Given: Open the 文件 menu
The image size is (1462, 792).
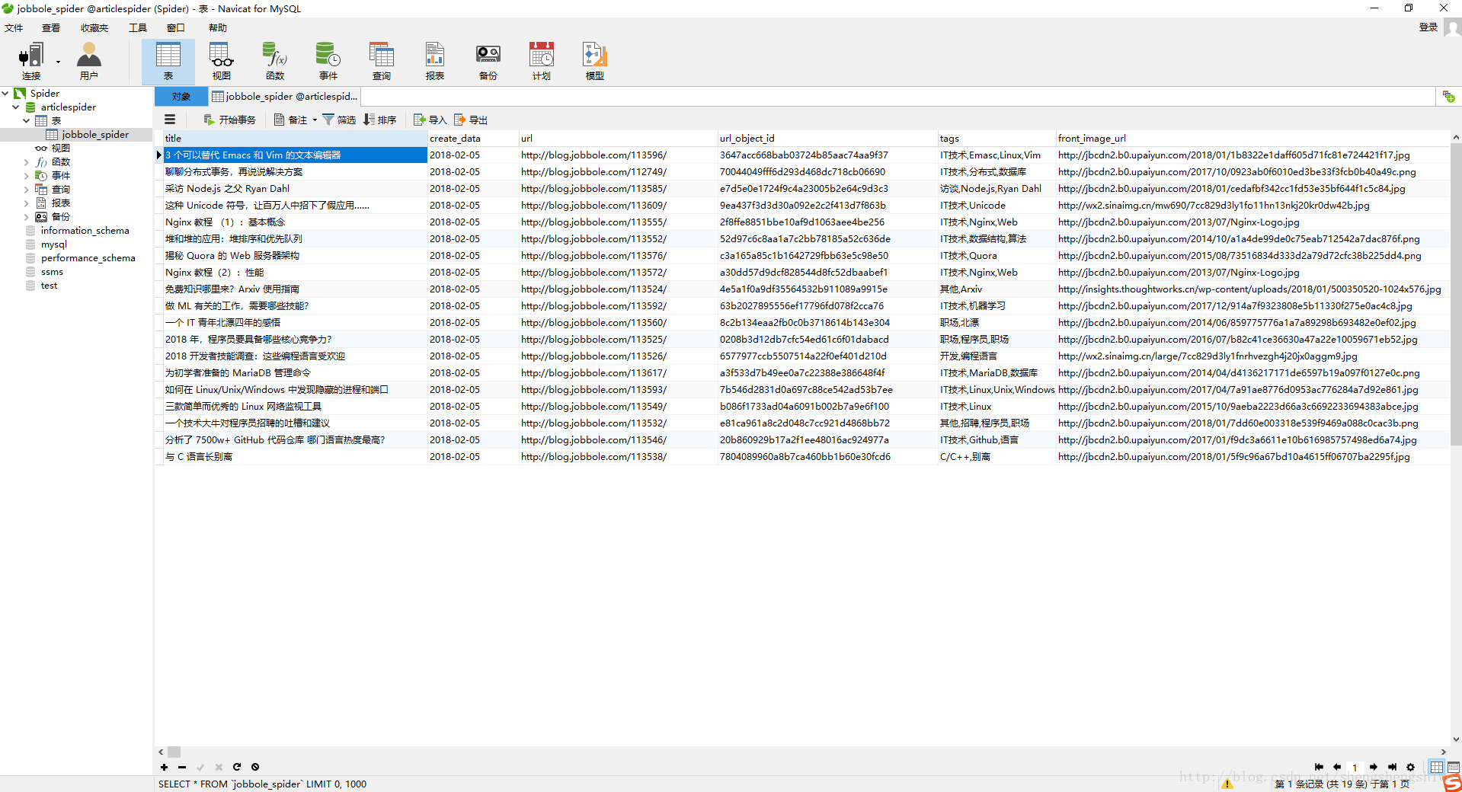Looking at the screenshot, I should point(14,27).
